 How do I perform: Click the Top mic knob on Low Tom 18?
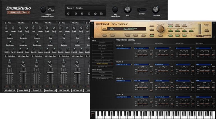pyautogui.click(x=50, y=35)
